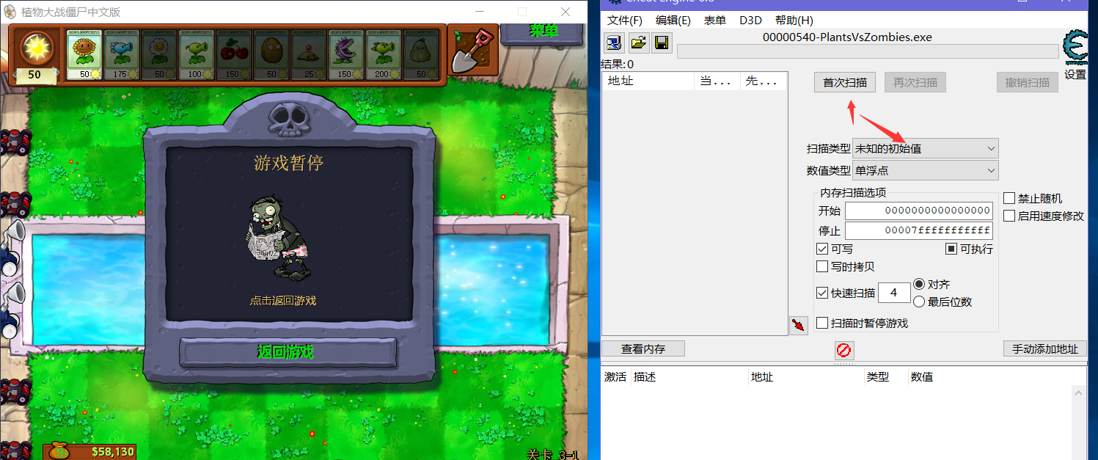The height and width of the screenshot is (460, 1098).
Task: Enable the 禁止随机 (unrandomizer) checkbox
Action: pos(1009,198)
